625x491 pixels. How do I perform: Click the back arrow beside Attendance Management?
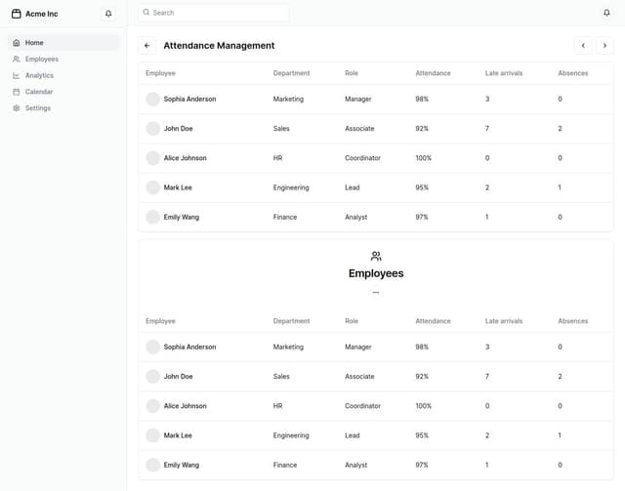pyautogui.click(x=146, y=46)
